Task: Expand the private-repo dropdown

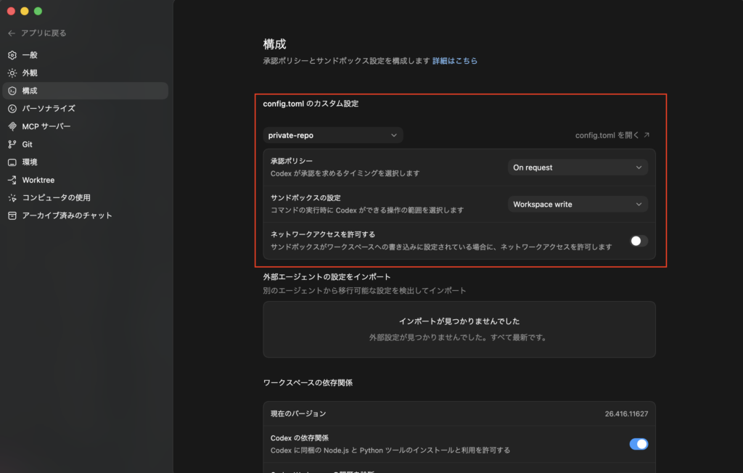Action: click(x=333, y=136)
